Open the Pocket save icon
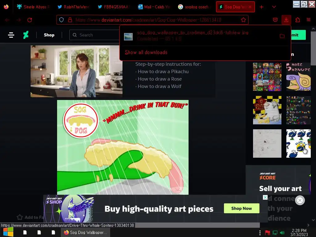This screenshot has width=316, height=237. 275,20
